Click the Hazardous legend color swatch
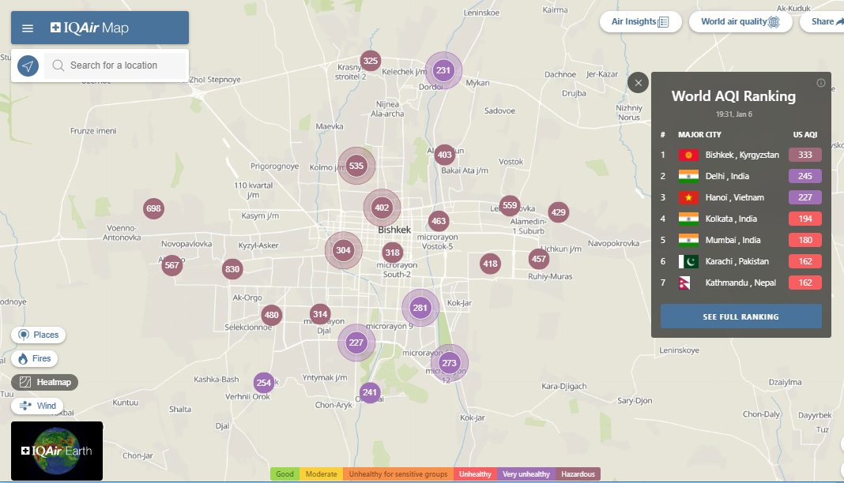844x483 pixels. pos(578,474)
